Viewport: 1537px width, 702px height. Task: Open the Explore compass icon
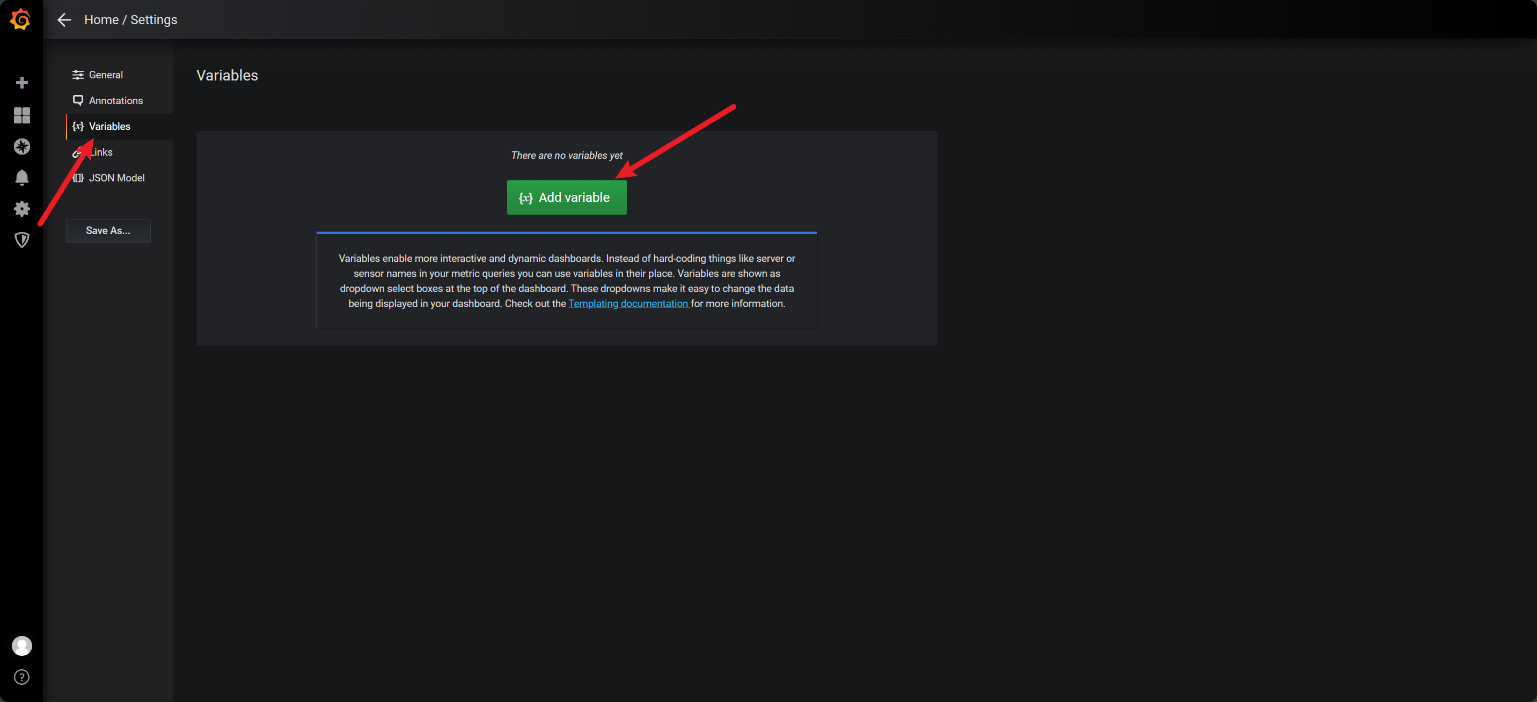(21, 146)
